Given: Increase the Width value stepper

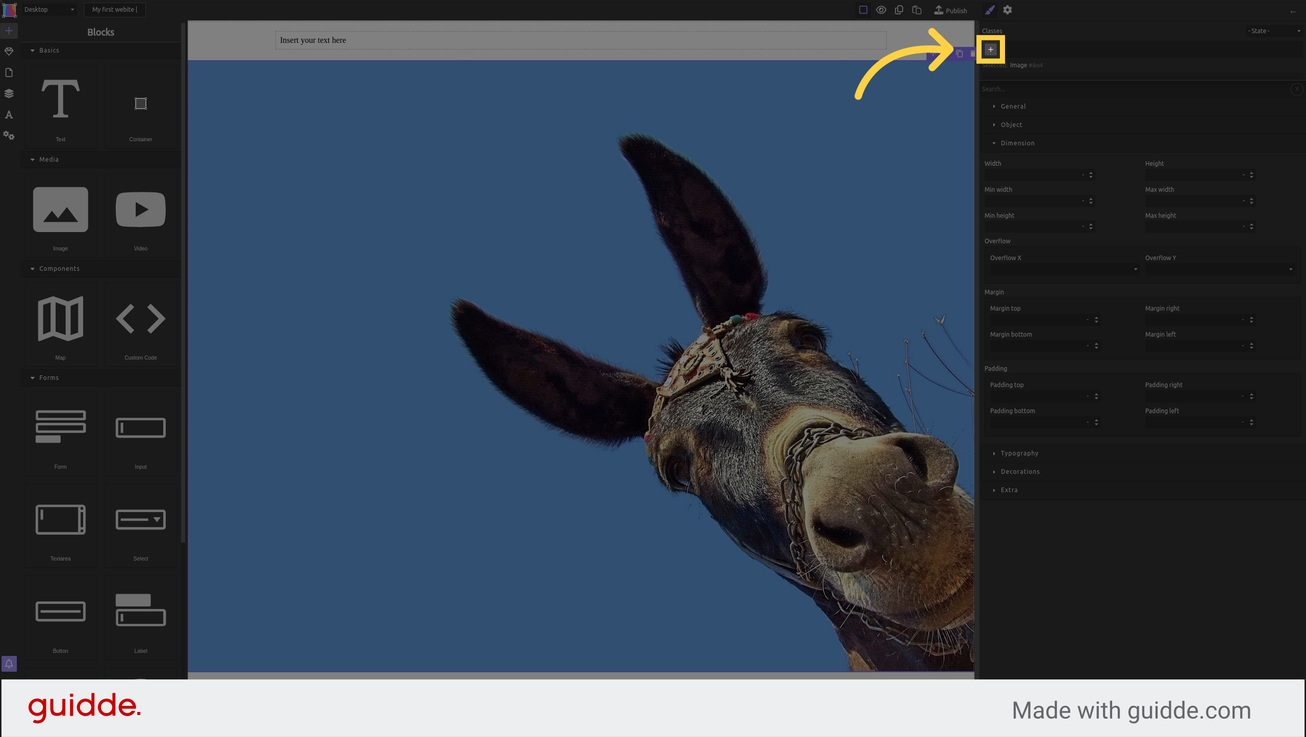Looking at the screenshot, I should click(1091, 173).
